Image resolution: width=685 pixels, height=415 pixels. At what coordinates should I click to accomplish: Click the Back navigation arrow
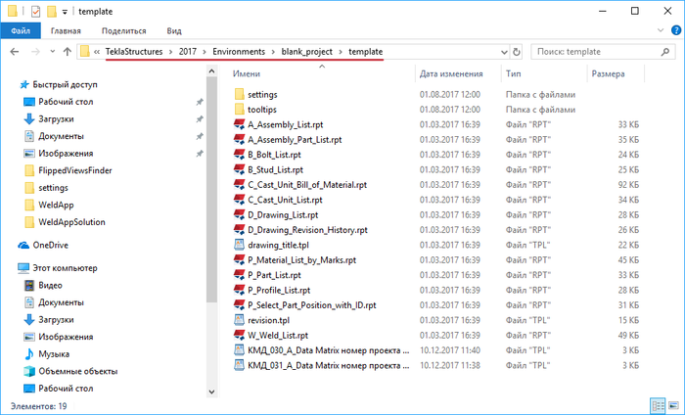tap(15, 52)
